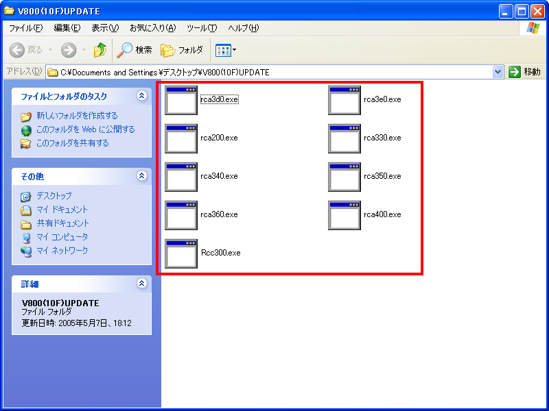Open the ファイル(F) menu
This screenshot has height=411, width=549.
[26, 28]
